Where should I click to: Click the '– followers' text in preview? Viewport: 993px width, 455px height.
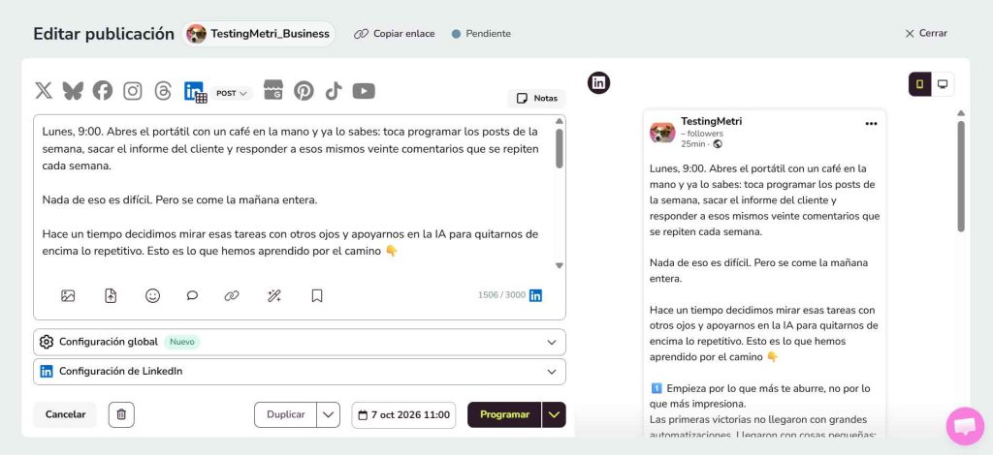(702, 134)
